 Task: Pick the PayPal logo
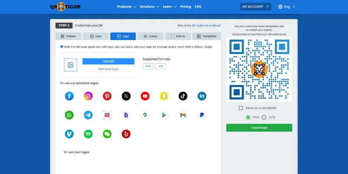click(202, 115)
